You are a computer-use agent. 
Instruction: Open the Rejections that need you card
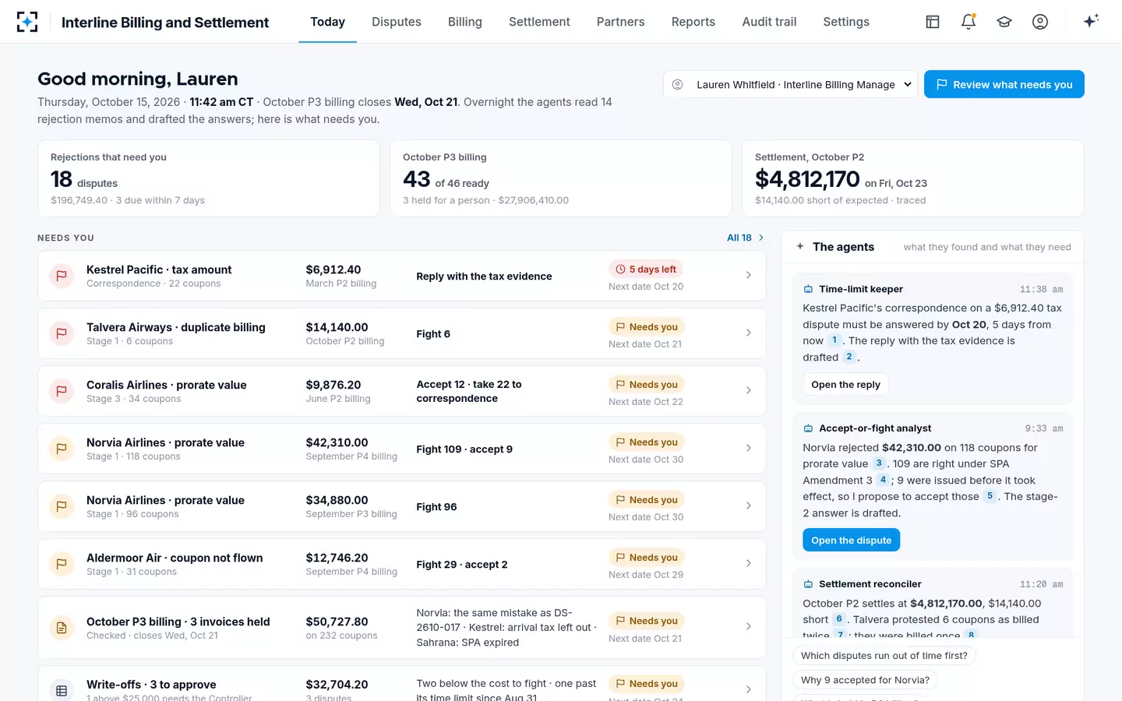pos(209,178)
